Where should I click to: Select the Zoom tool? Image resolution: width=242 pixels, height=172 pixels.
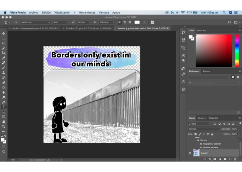pos(3,127)
